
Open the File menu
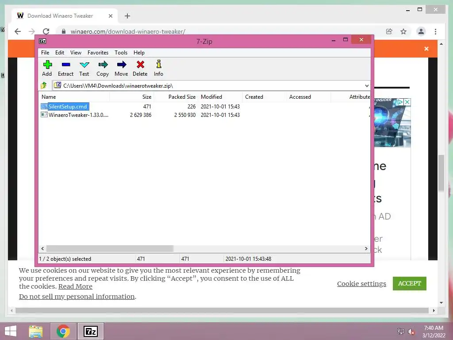[x=45, y=53]
